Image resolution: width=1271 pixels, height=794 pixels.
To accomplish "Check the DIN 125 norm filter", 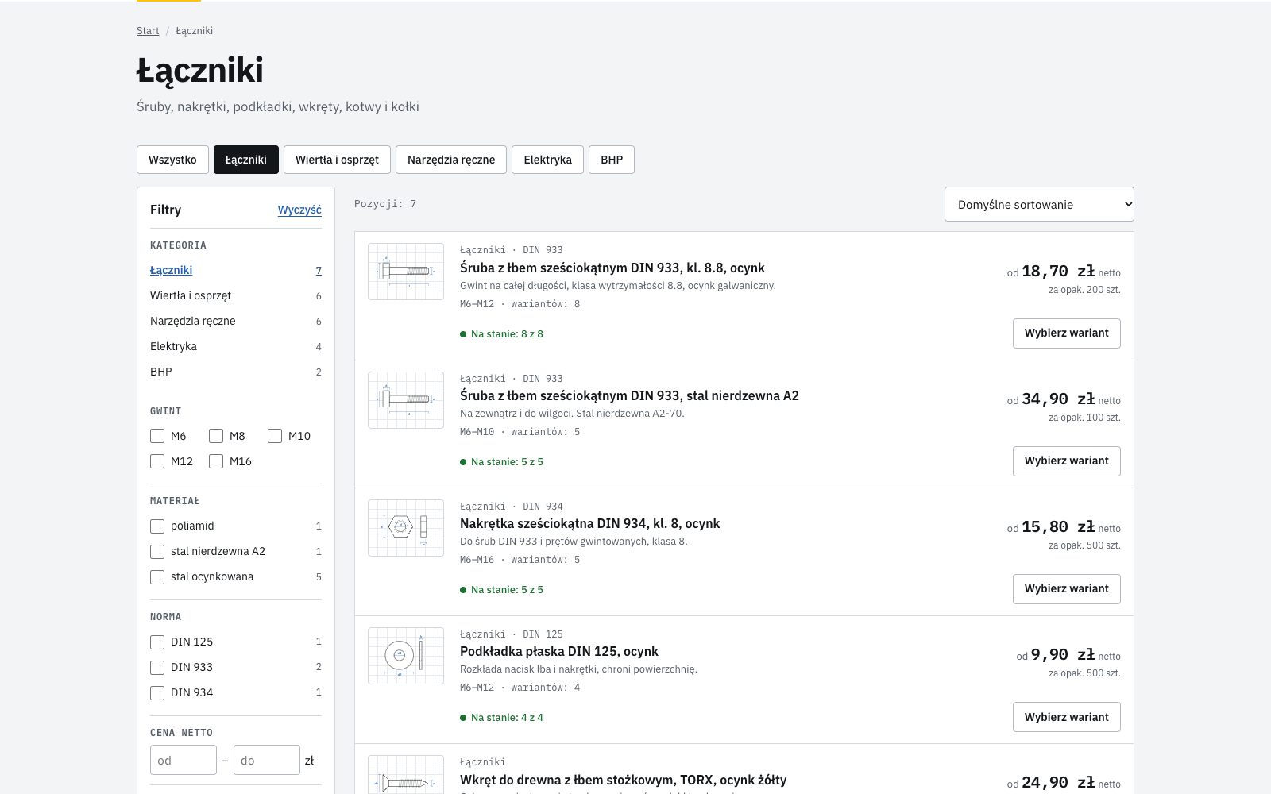I will 157,642.
